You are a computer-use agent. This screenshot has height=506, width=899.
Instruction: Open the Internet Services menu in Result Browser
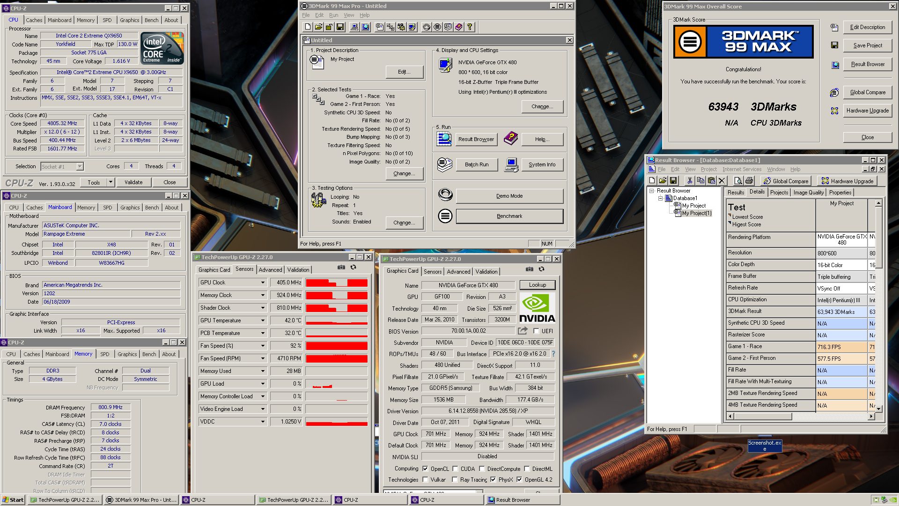pos(742,169)
